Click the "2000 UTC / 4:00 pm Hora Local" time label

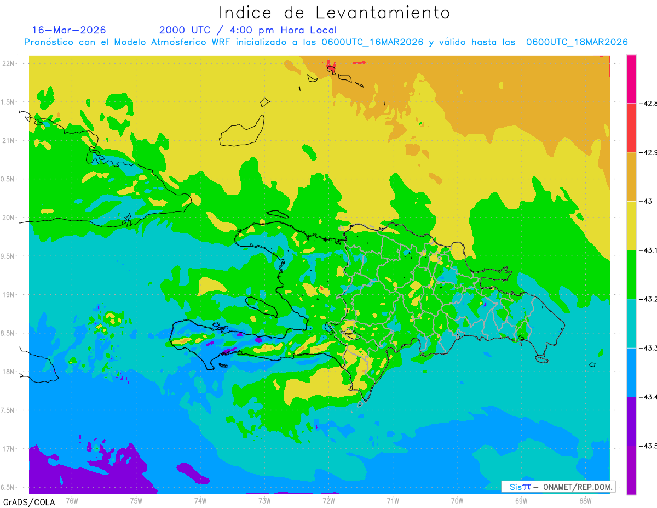[248, 30]
